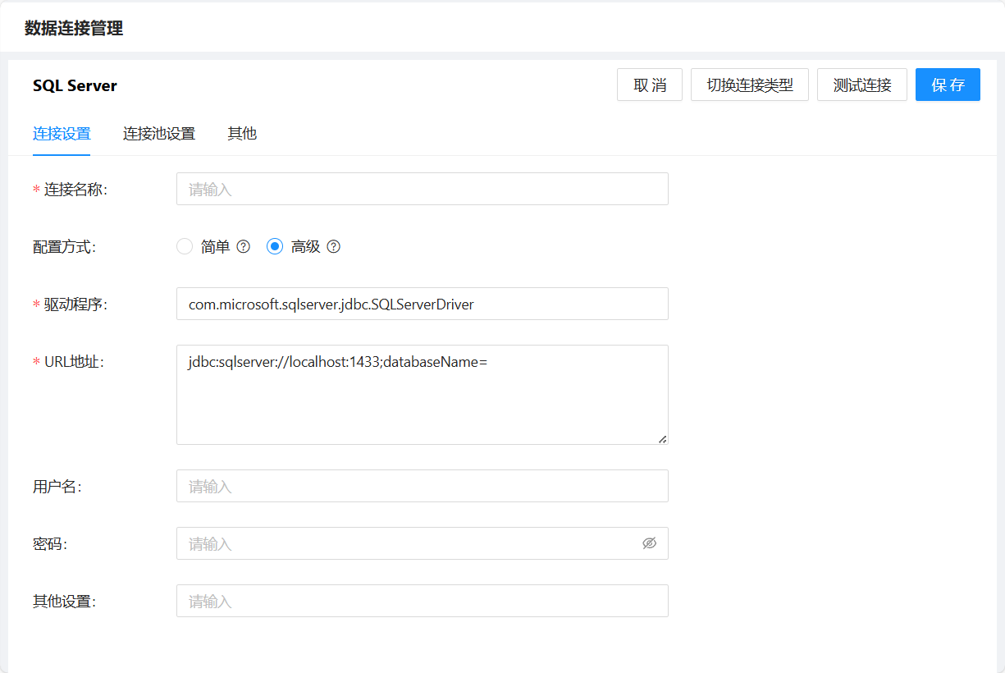Click help icon next to 高级 option
The height and width of the screenshot is (673, 1005).
click(x=333, y=246)
